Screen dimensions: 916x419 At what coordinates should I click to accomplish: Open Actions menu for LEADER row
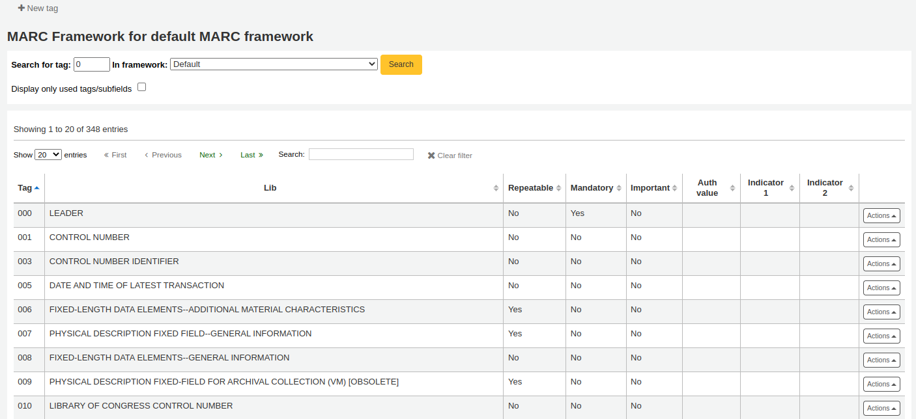pos(881,215)
